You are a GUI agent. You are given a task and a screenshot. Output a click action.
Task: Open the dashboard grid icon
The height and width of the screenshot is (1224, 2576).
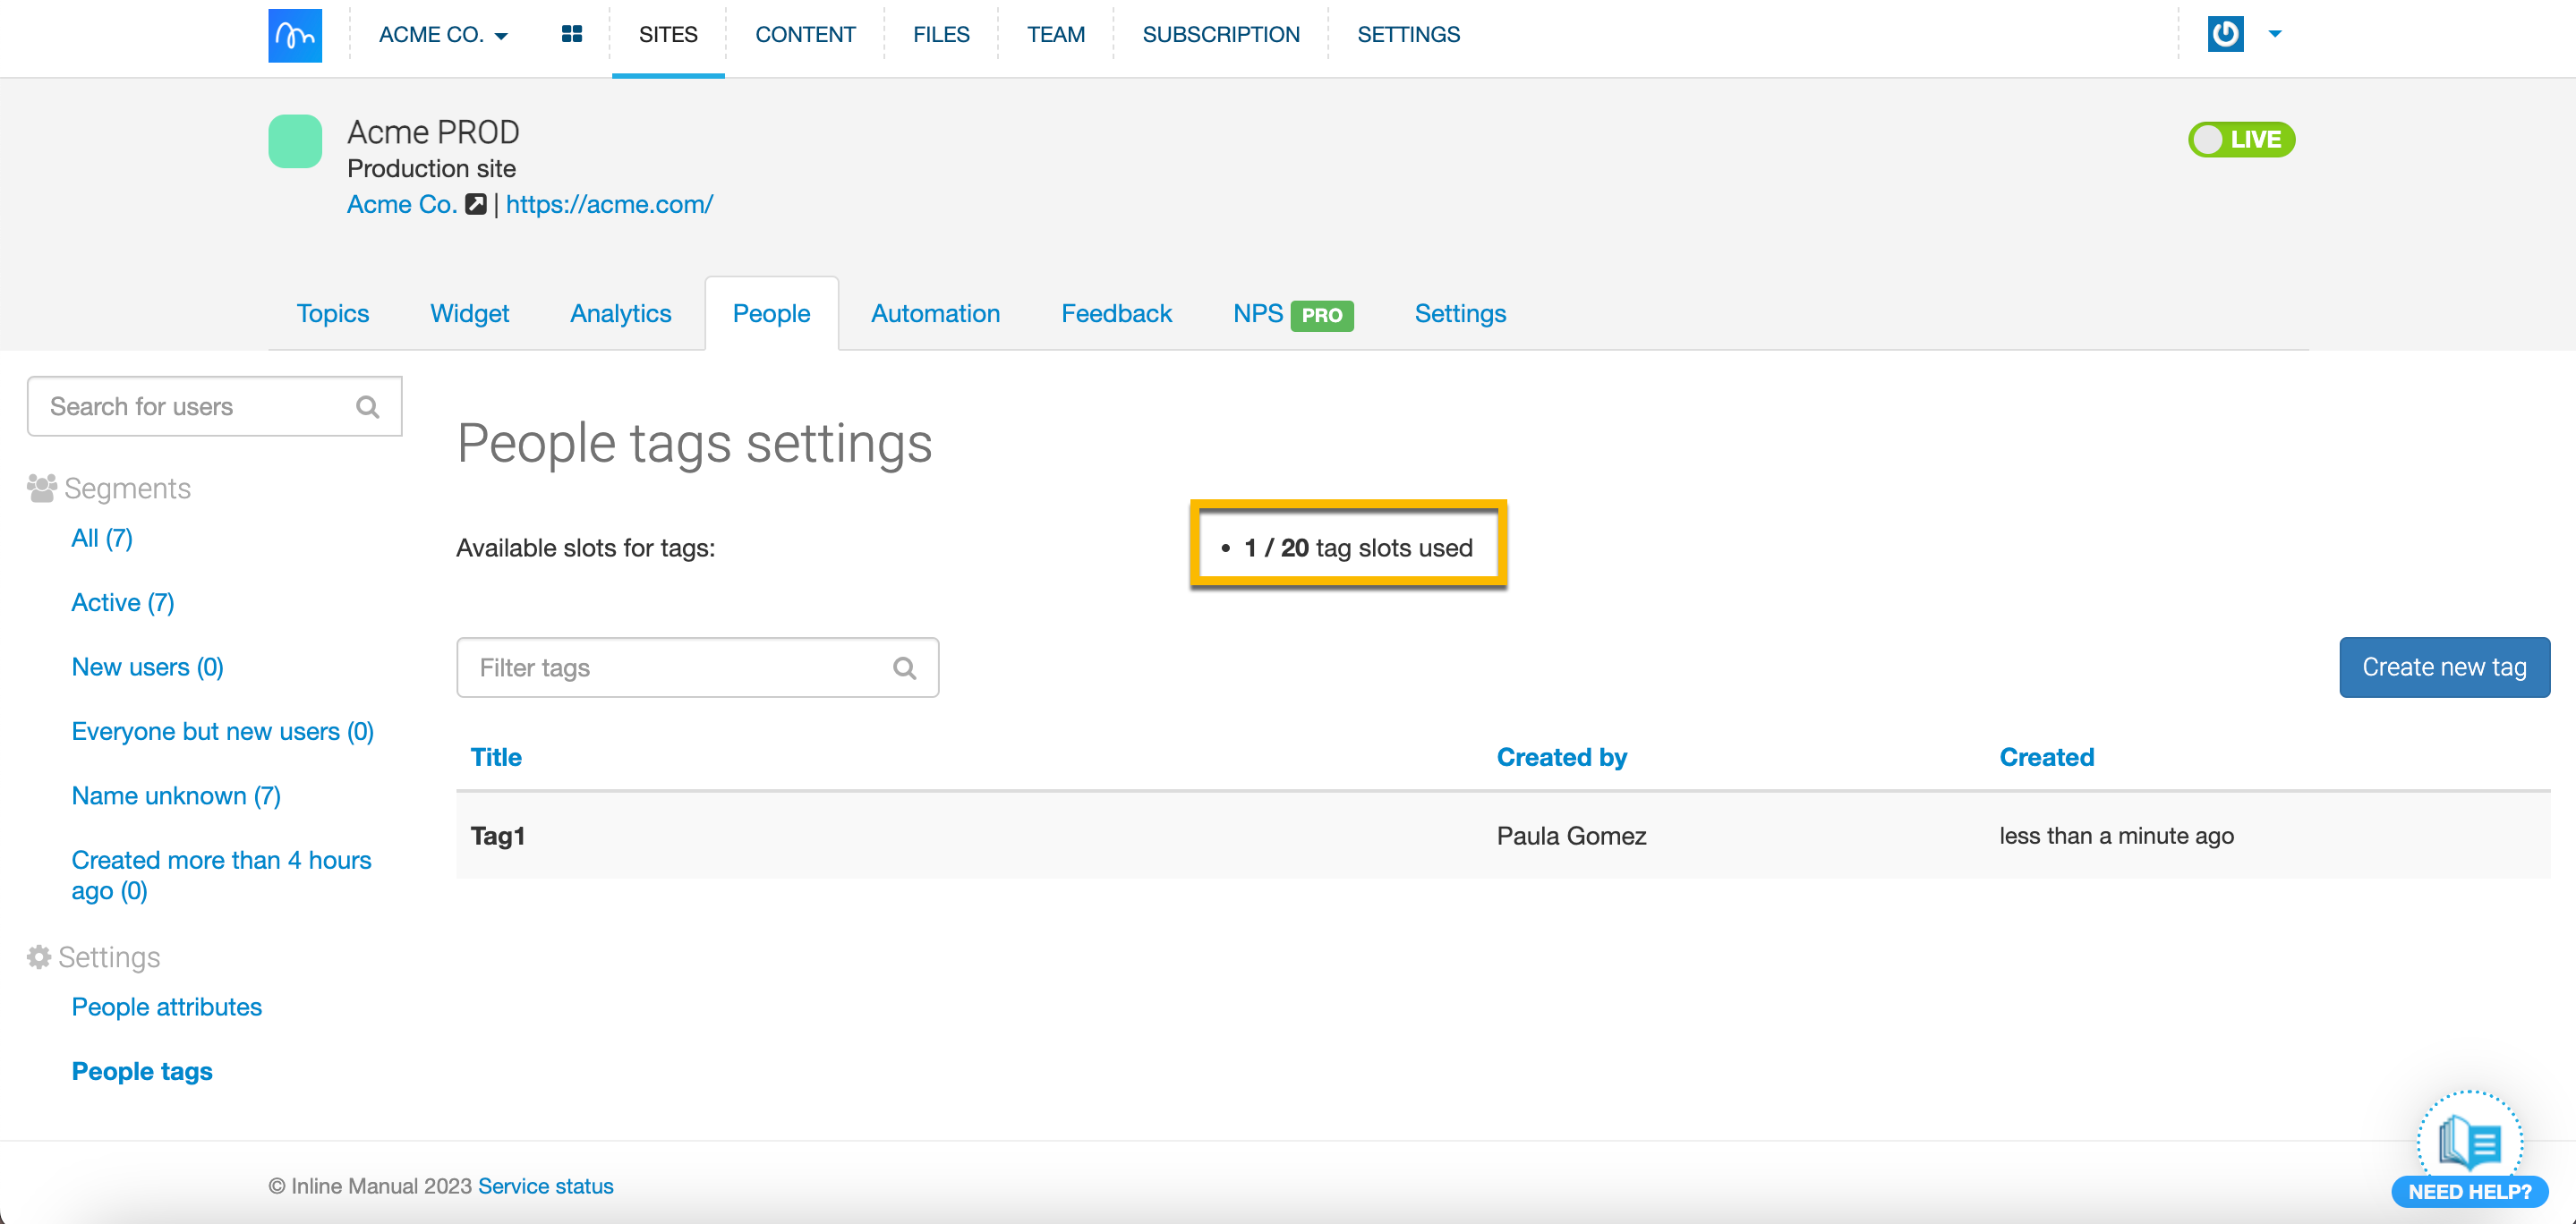click(571, 35)
